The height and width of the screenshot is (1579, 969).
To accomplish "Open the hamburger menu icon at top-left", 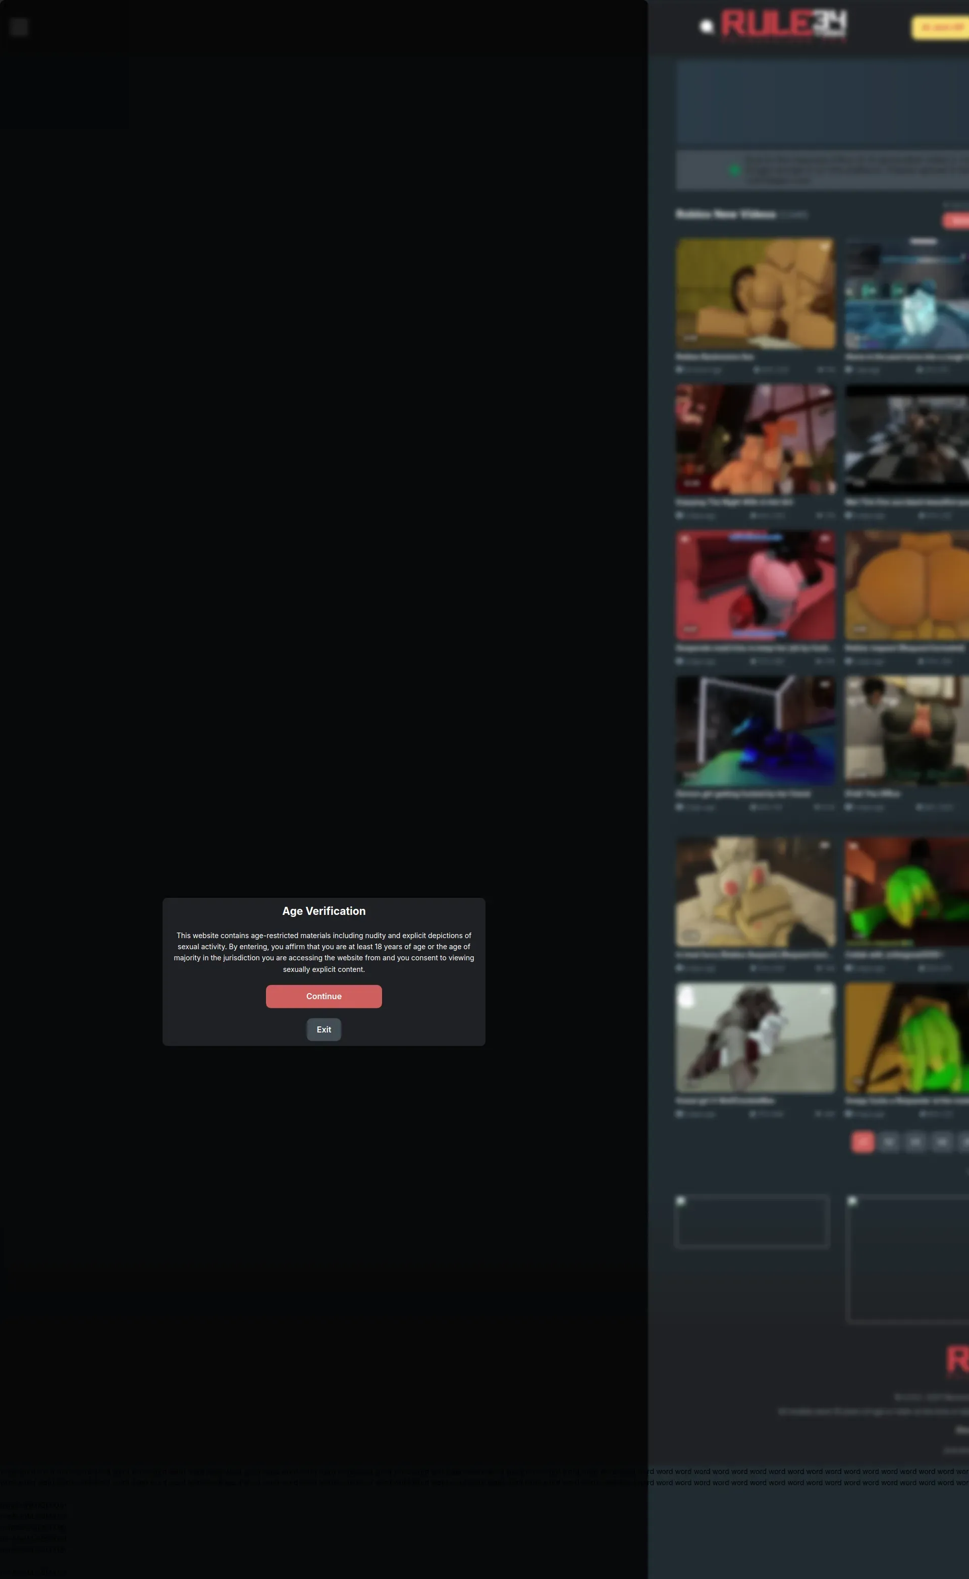I will point(19,27).
